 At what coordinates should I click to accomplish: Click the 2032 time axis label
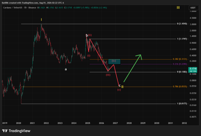pyautogui.click(x=184, y=123)
